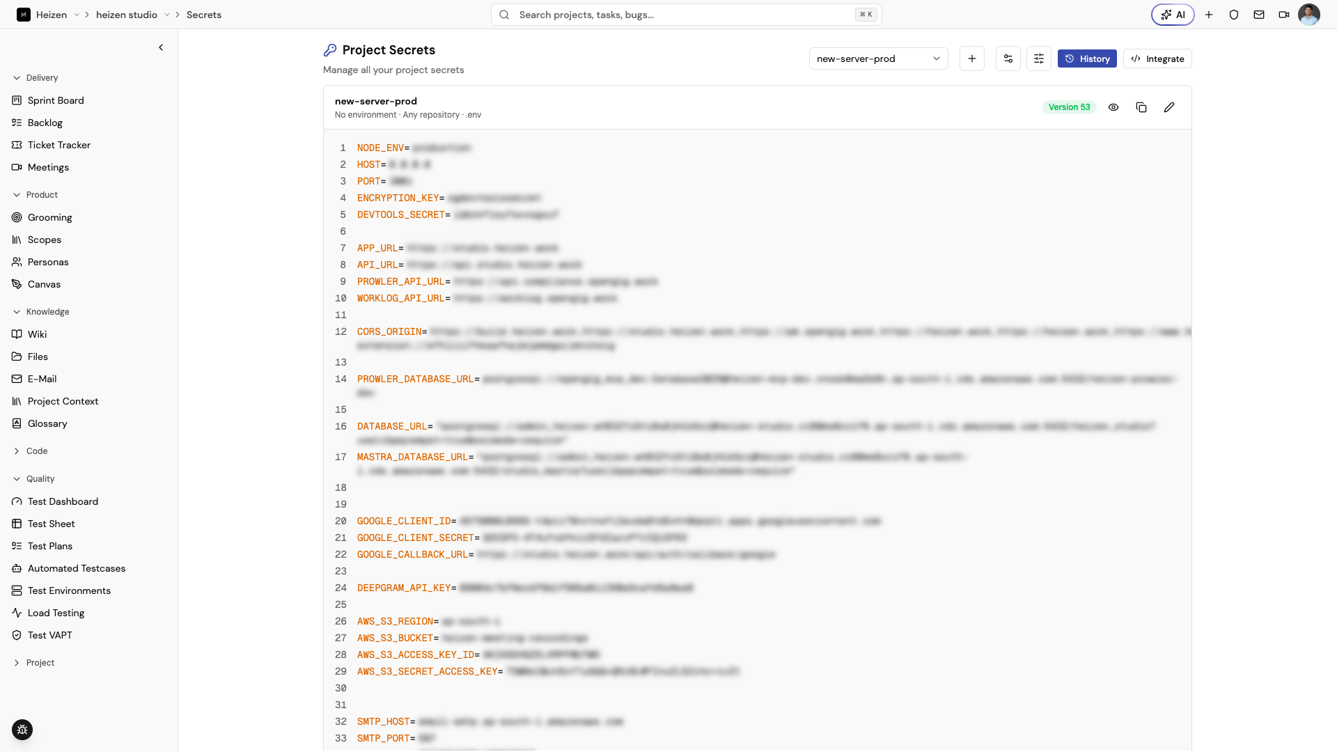This screenshot has height=752, width=1337.
Task: Click the CORS_ORIGIN variable name
Action: click(x=389, y=331)
